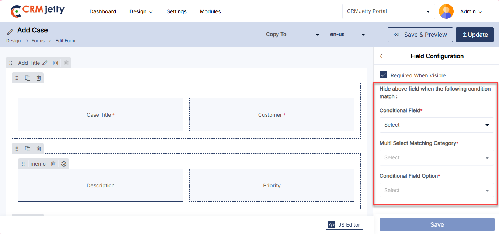
Task: Click the admin user avatar
Action: click(446, 11)
